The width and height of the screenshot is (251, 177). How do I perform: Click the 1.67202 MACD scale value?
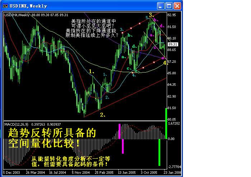[174, 123]
